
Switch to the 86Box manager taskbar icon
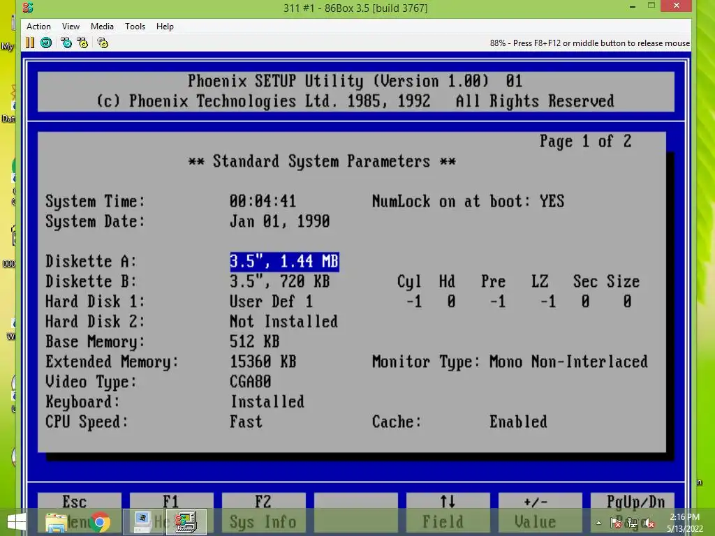pyautogui.click(x=142, y=522)
